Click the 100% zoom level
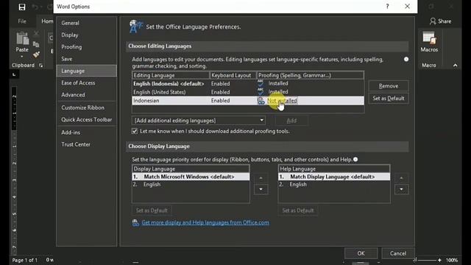 (x=451, y=260)
